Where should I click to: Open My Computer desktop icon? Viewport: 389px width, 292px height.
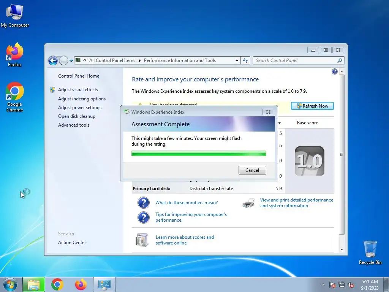tap(15, 16)
